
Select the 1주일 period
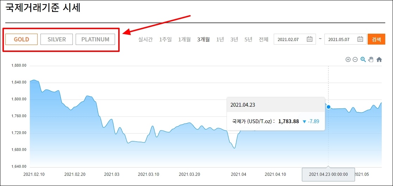165,40
